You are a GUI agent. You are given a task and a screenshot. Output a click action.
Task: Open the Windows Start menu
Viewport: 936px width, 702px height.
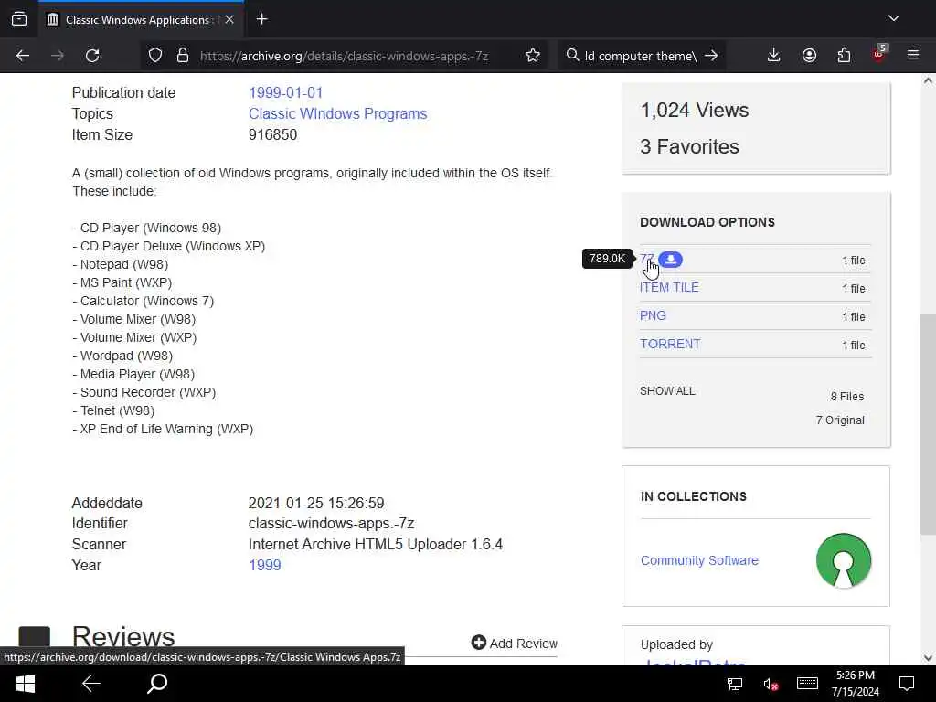[25, 684]
